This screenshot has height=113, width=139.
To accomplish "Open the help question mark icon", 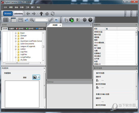I will click(x=90, y=20).
